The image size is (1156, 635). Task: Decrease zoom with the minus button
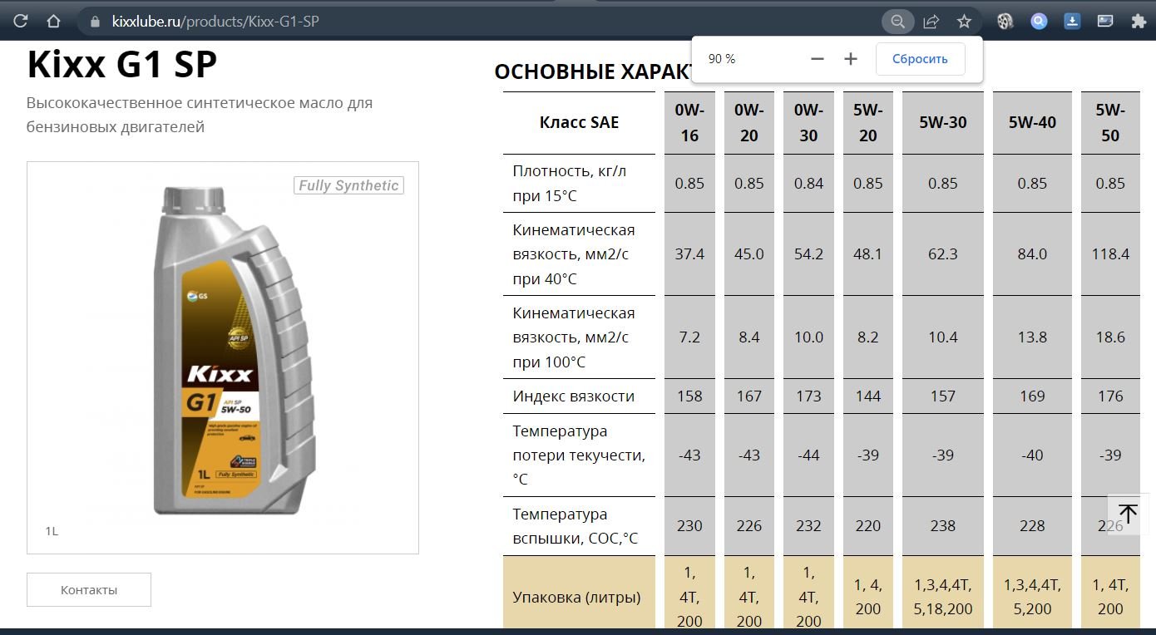(818, 59)
